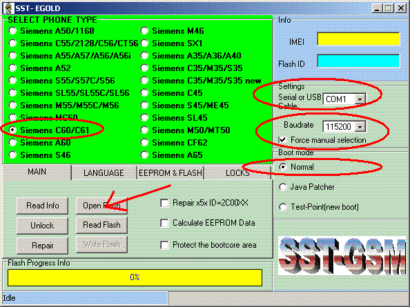Click the SST-GSM logo image

[342, 255]
